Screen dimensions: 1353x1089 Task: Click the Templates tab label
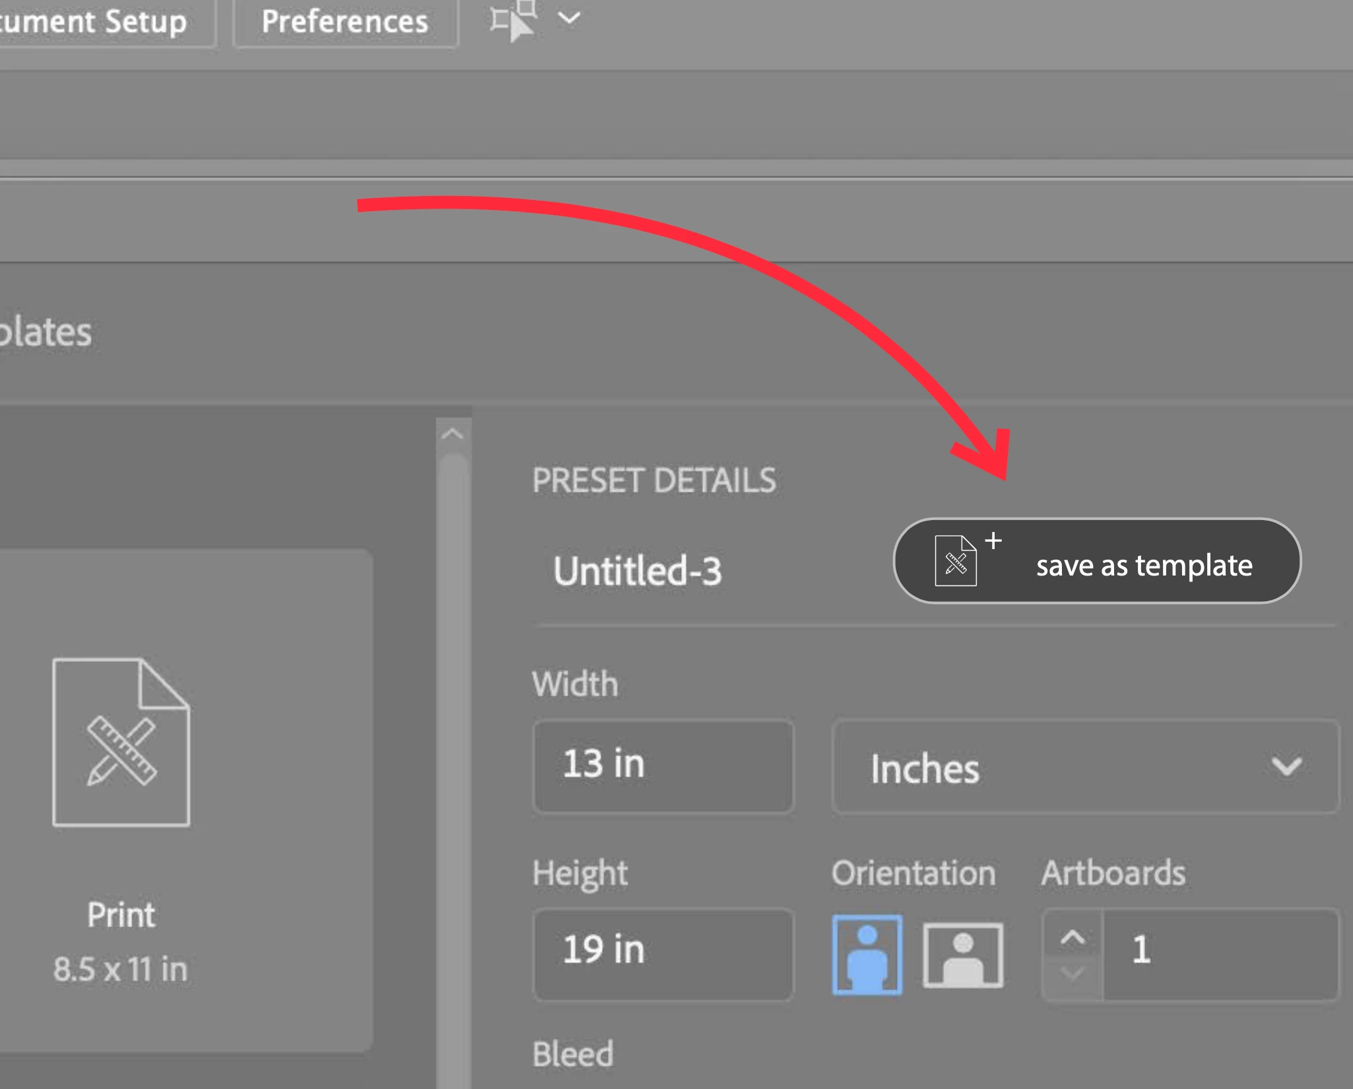pyautogui.click(x=44, y=331)
